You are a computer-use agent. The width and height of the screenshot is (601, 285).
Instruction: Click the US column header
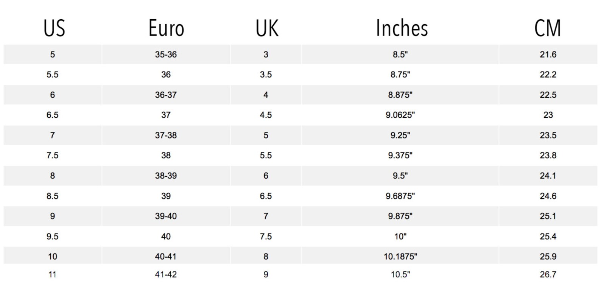54,28
